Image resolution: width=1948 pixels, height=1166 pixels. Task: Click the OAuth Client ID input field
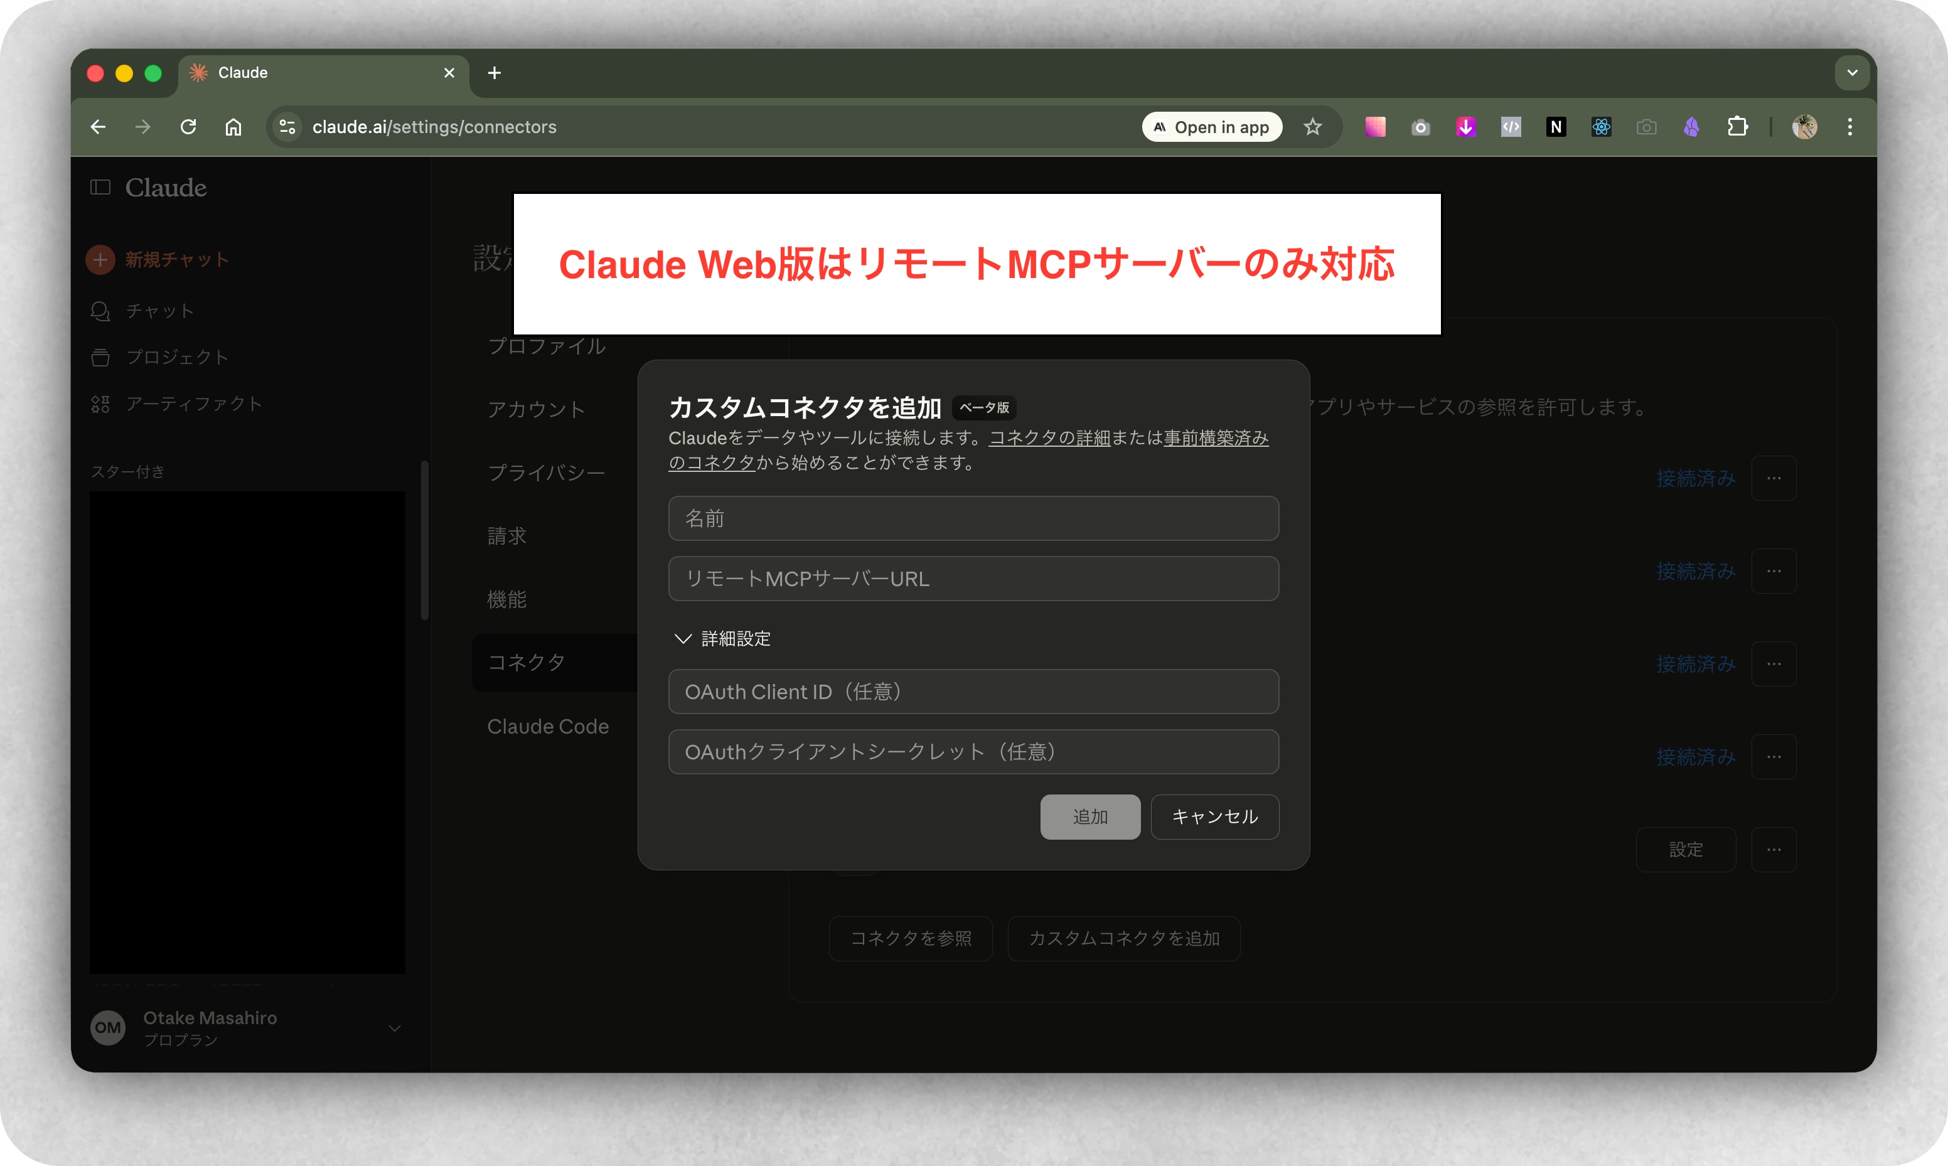coord(972,692)
